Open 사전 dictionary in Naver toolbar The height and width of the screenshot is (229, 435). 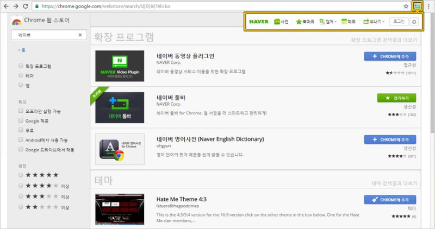coord(281,22)
